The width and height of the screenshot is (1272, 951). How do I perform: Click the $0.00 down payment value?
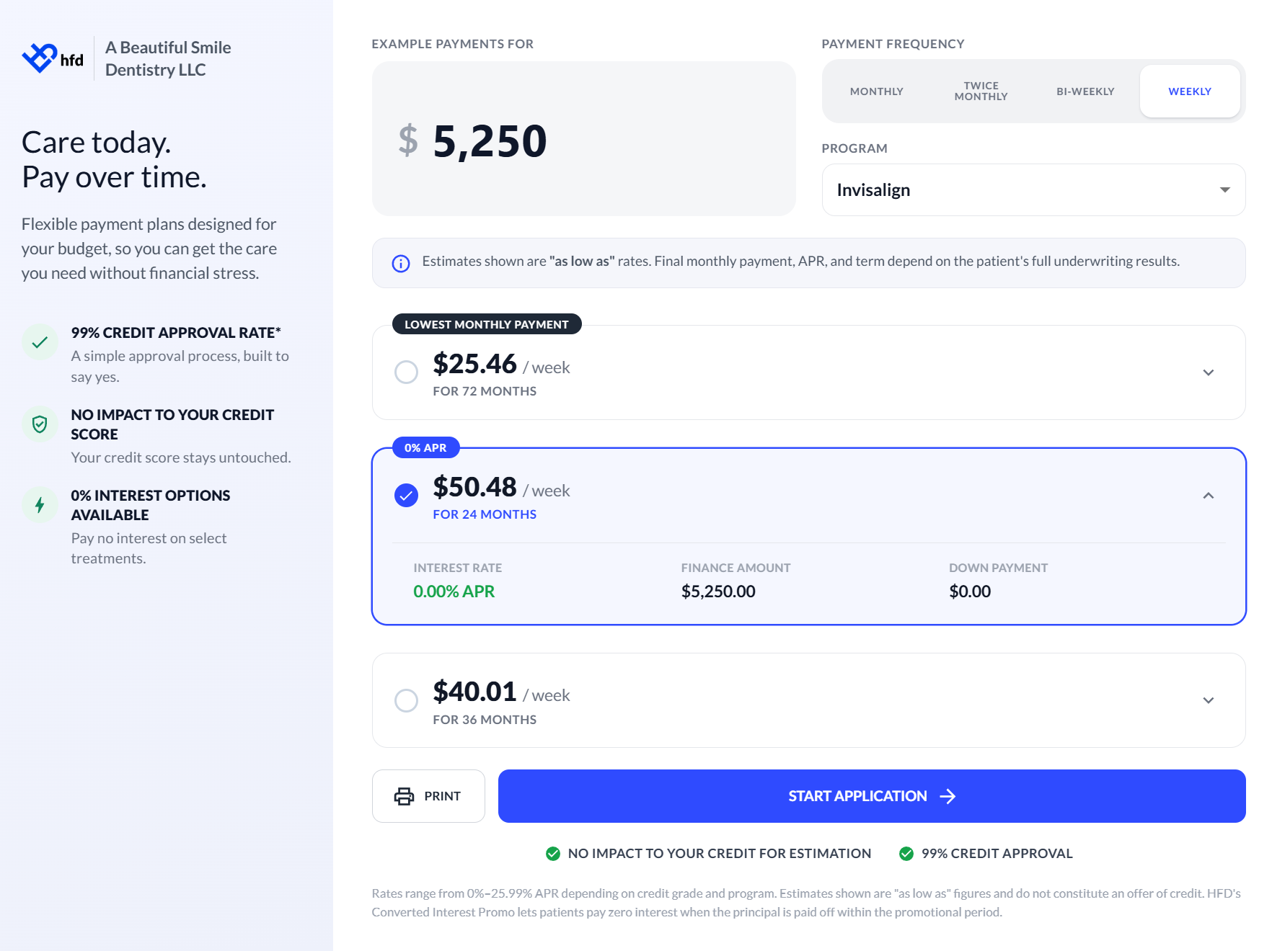tap(970, 591)
